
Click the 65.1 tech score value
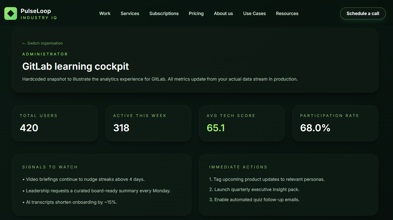tap(216, 128)
